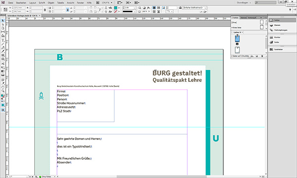This screenshot has height=178, width=297.
Task: Click the reference point locator grid
Action: pos(5,9)
